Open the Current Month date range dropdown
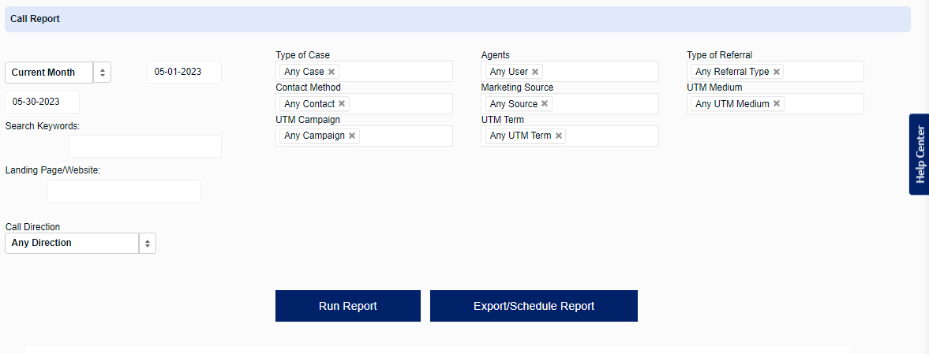 point(58,73)
